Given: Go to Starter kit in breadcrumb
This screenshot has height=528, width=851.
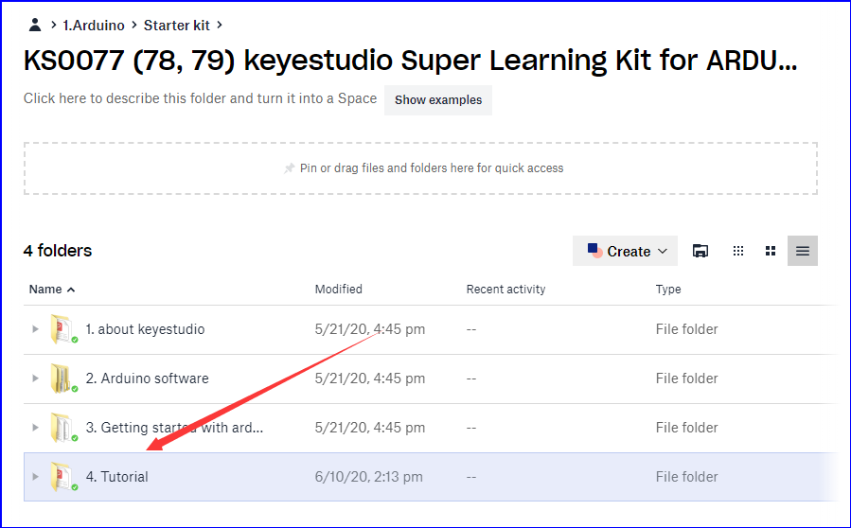Looking at the screenshot, I should (176, 25).
